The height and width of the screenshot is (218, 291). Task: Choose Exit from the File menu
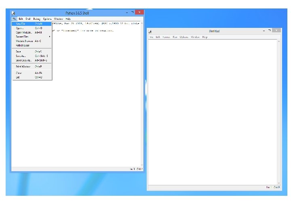[x=32, y=77]
